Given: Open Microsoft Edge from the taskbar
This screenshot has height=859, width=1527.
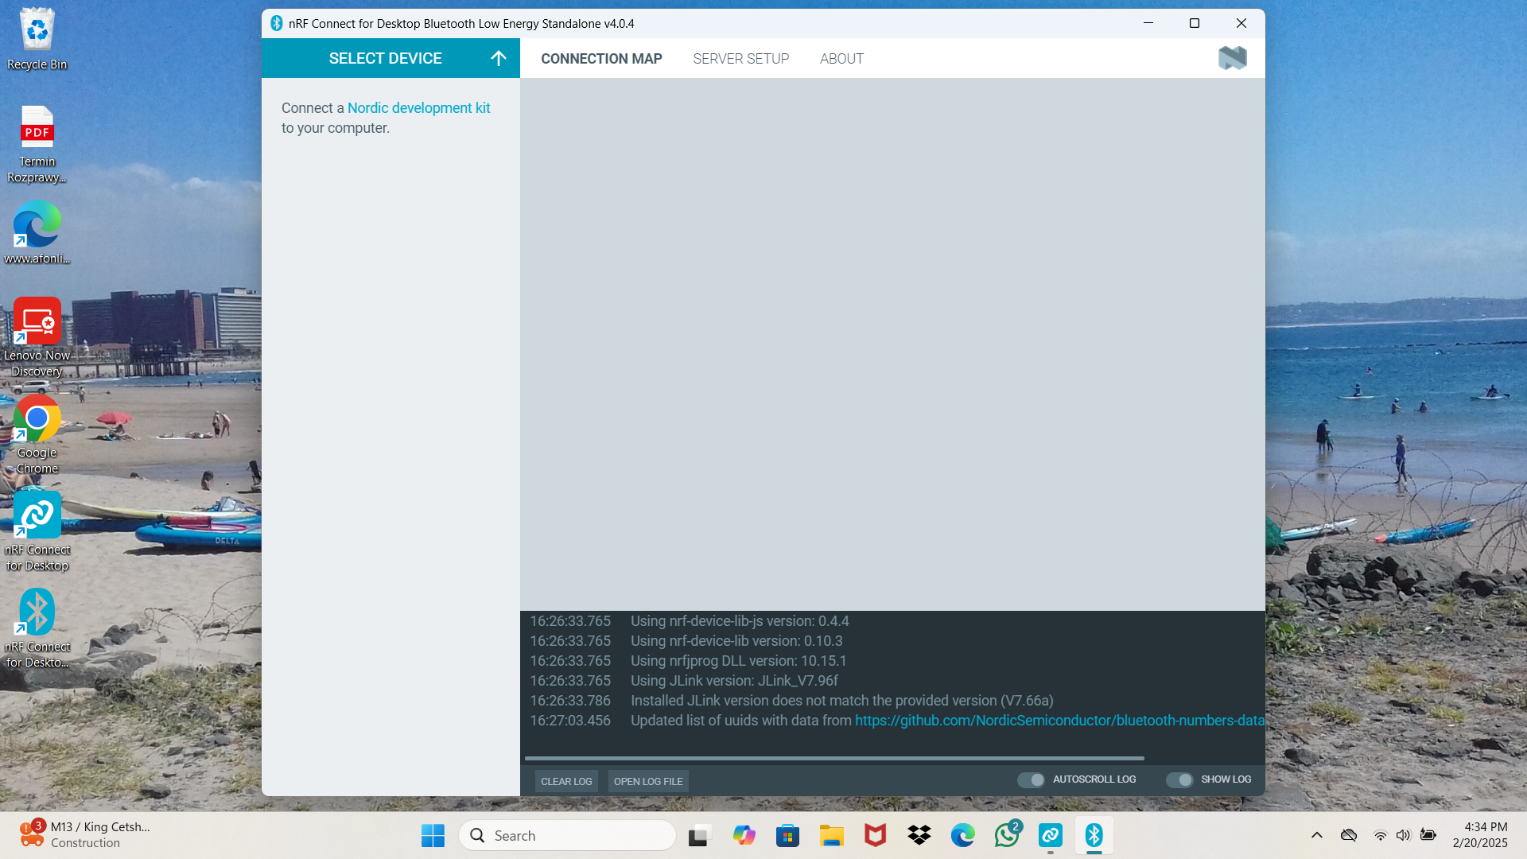Looking at the screenshot, I should click(962, 835).
